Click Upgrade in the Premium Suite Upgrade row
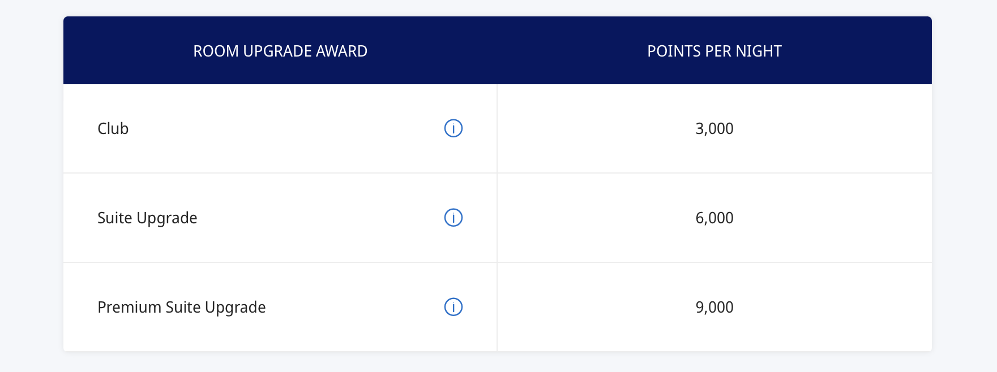997x372 pixels. (235, 307)
